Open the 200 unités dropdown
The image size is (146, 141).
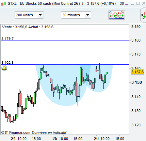coord(29,15)
